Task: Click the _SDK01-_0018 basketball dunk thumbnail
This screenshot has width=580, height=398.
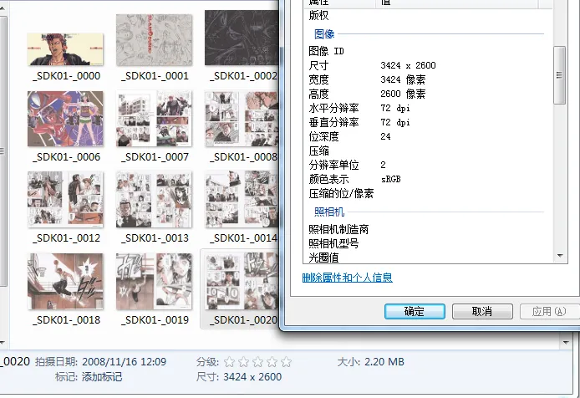Action: (65, 282)
